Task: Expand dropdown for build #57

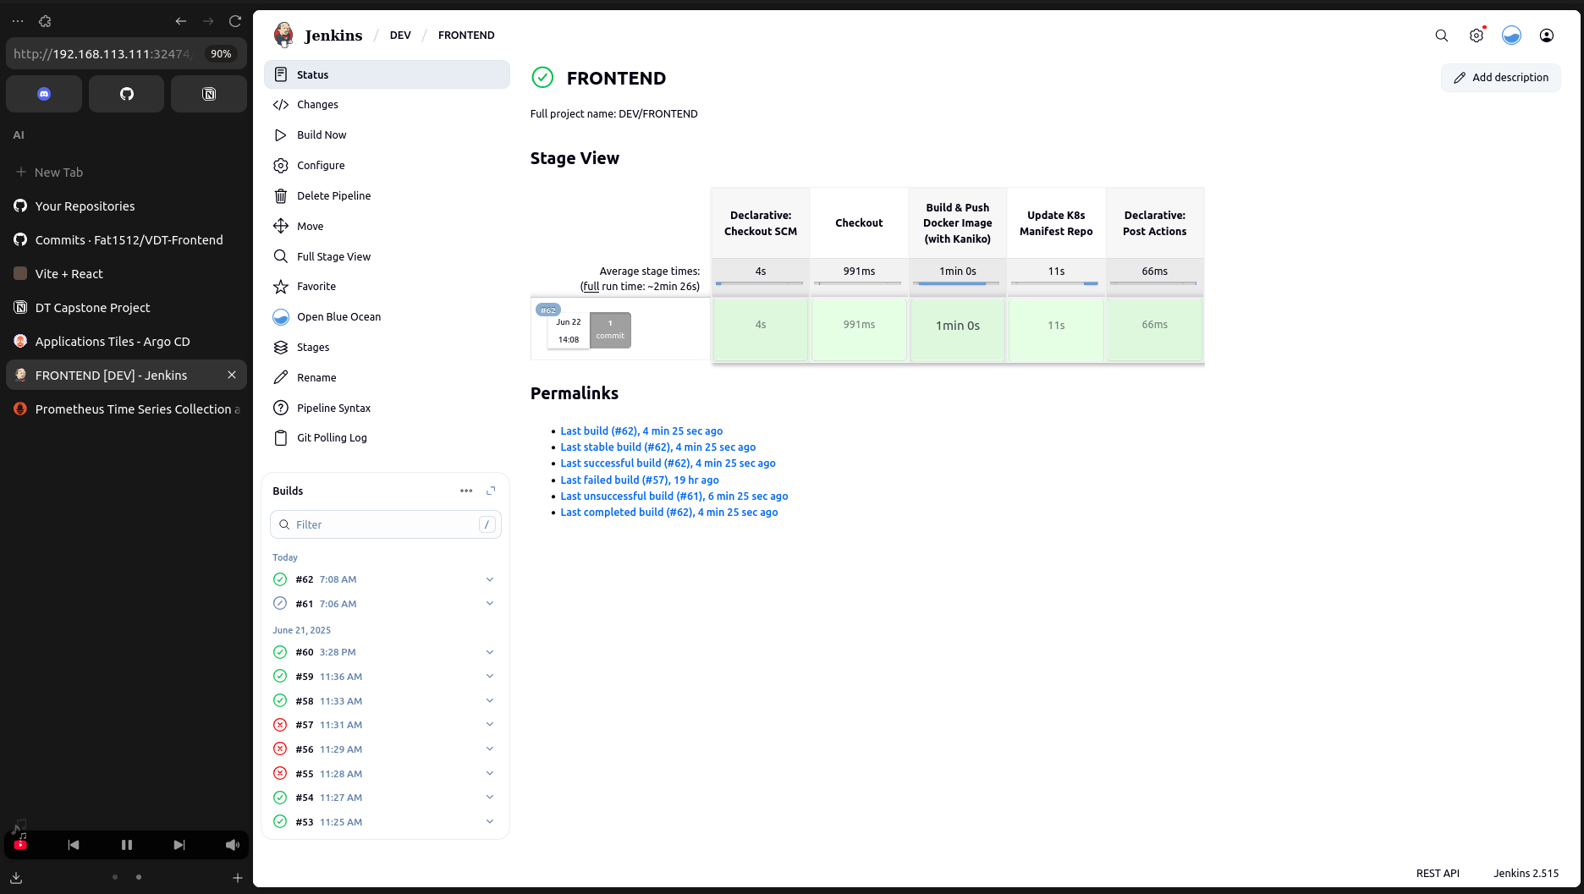Action: pos(490,724)
